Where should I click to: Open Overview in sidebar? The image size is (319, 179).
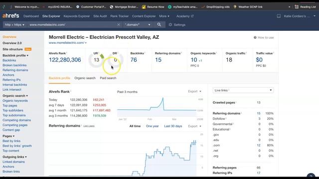(x=9, y=37)
